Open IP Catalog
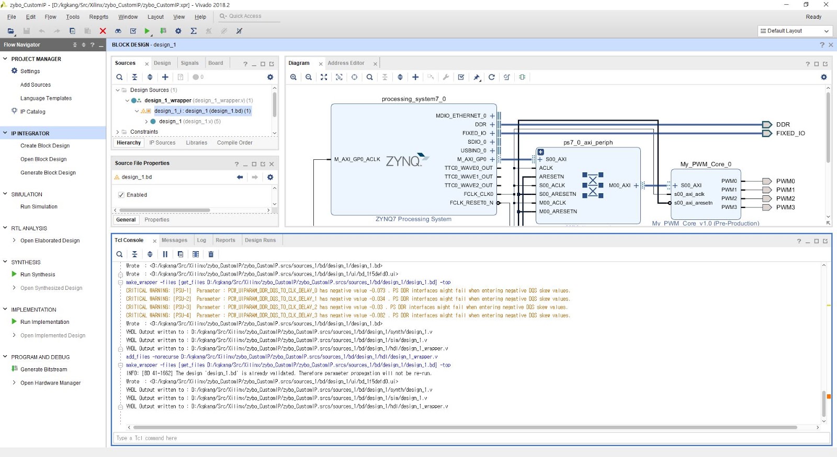Viewport: 837px width, 457px height. click(32, 112)
